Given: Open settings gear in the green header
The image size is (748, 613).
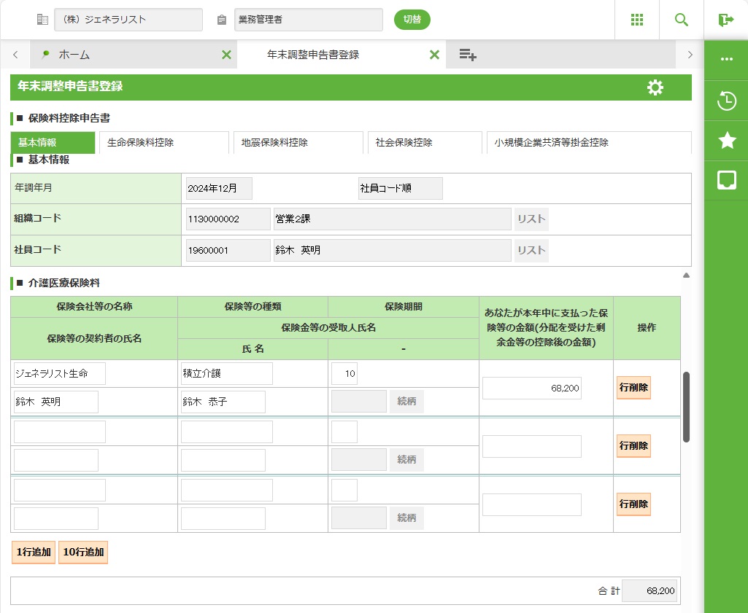Looking at the screenshot, I should click(655, 87).
